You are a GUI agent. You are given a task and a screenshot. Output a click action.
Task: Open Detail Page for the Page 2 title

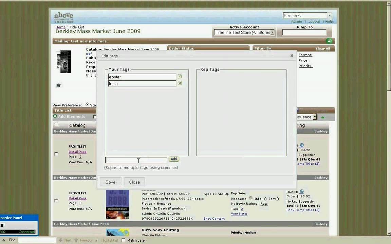(x=77, y=151)
